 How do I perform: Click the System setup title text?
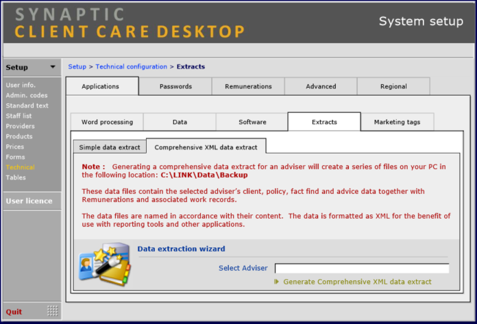(421, 21)
